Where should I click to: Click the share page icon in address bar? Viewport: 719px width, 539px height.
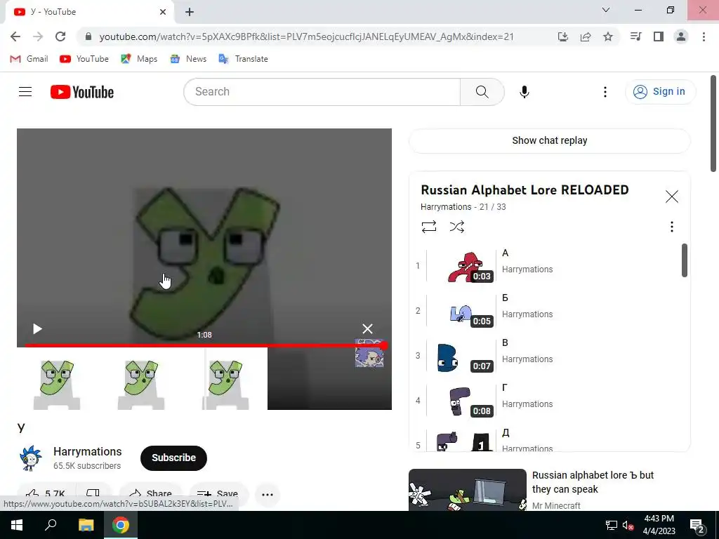coord(586,36)
